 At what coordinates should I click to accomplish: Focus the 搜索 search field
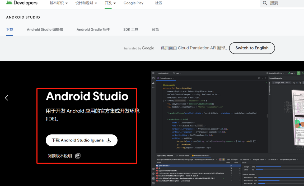coord(282,3)
